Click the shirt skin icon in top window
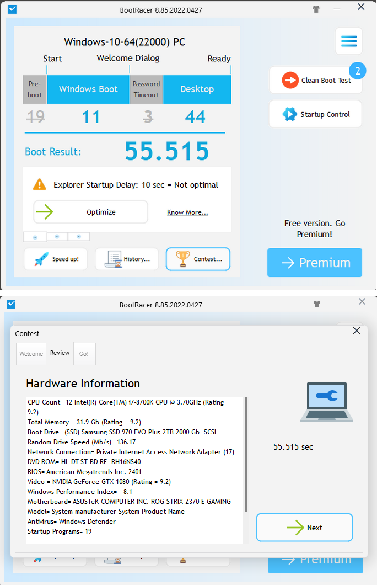 coord(316,9)
